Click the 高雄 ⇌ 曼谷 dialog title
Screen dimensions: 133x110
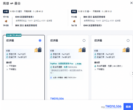[12, 4]
